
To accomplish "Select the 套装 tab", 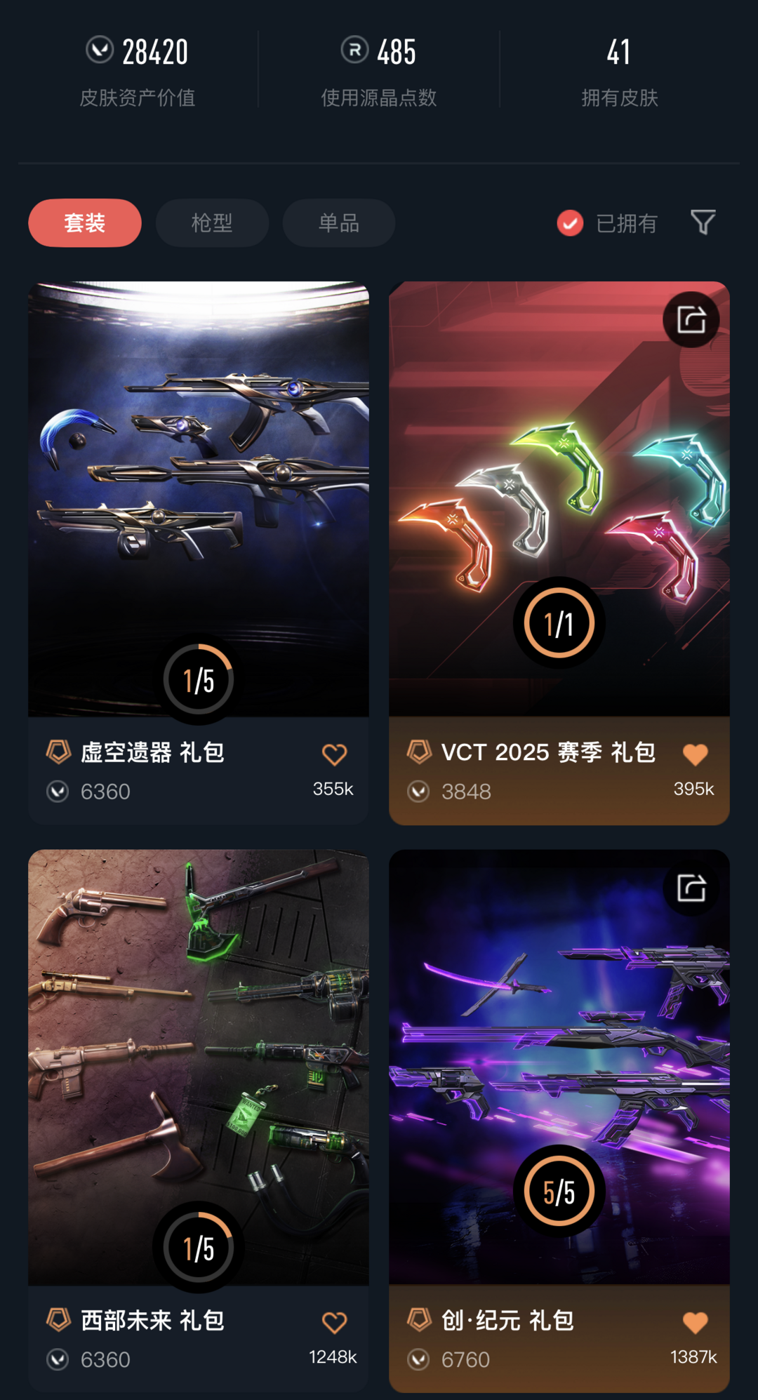I will tap(85, 223).
